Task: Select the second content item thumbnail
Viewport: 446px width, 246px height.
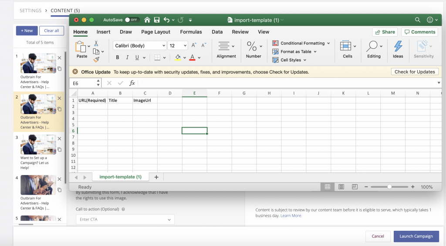Action: [x=38, y=104]
